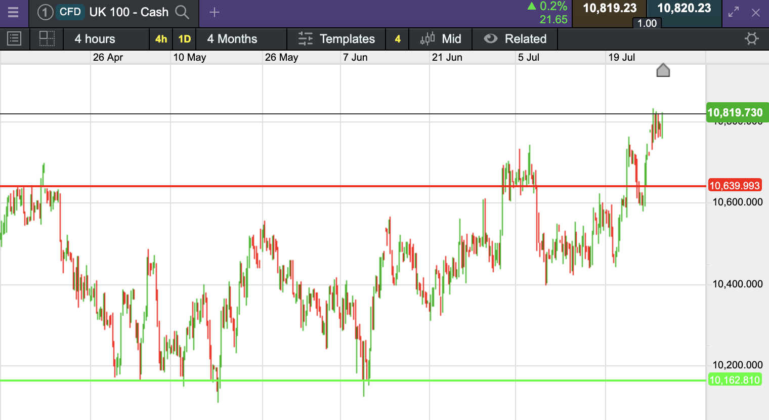Select the red 10,639.993 price level label
Image resolution: width=769 pixels, height=420 pixels.
(x=735, y=186)
